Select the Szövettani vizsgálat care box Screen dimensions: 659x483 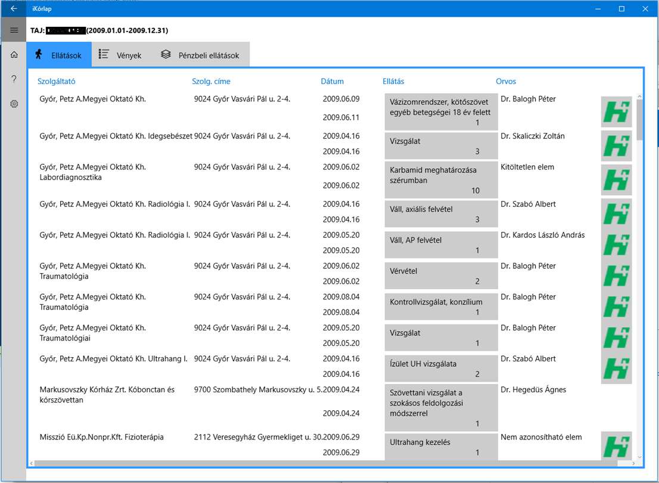pyautogui.click(x=441, y=407)
